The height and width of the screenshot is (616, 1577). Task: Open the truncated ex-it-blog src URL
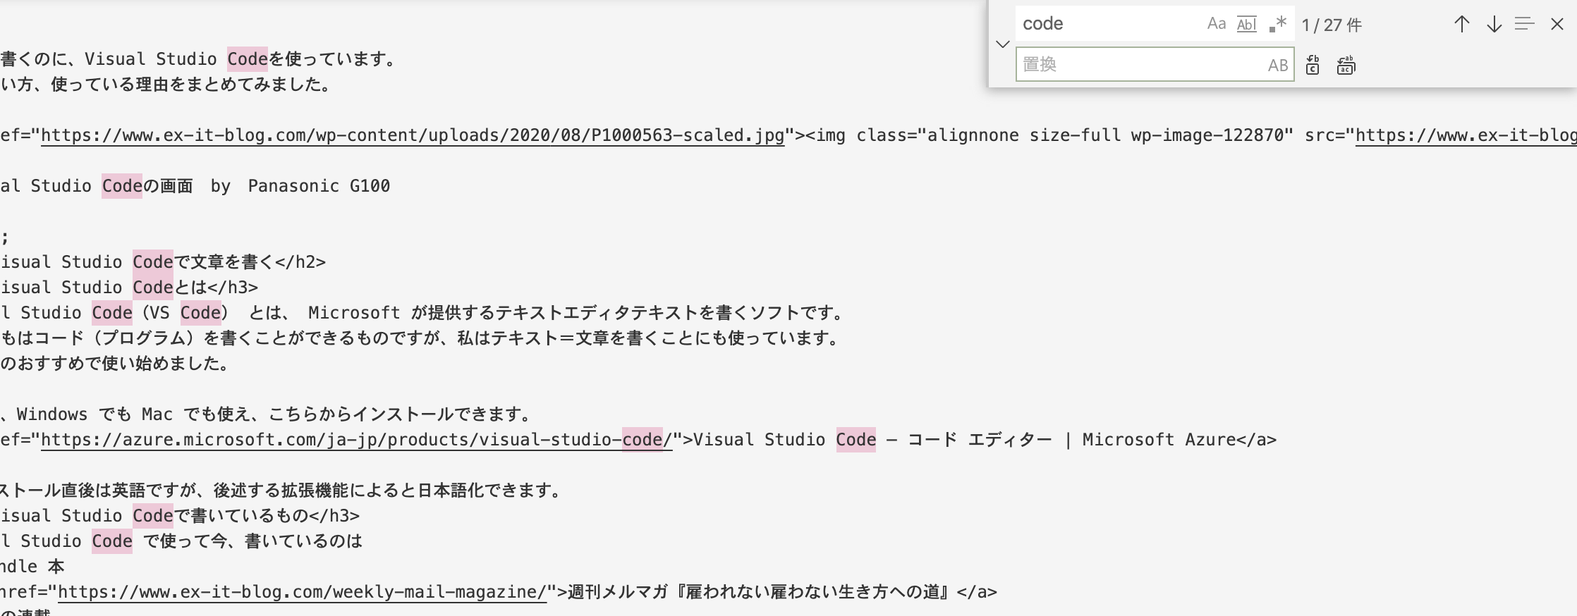(1466, 135)
